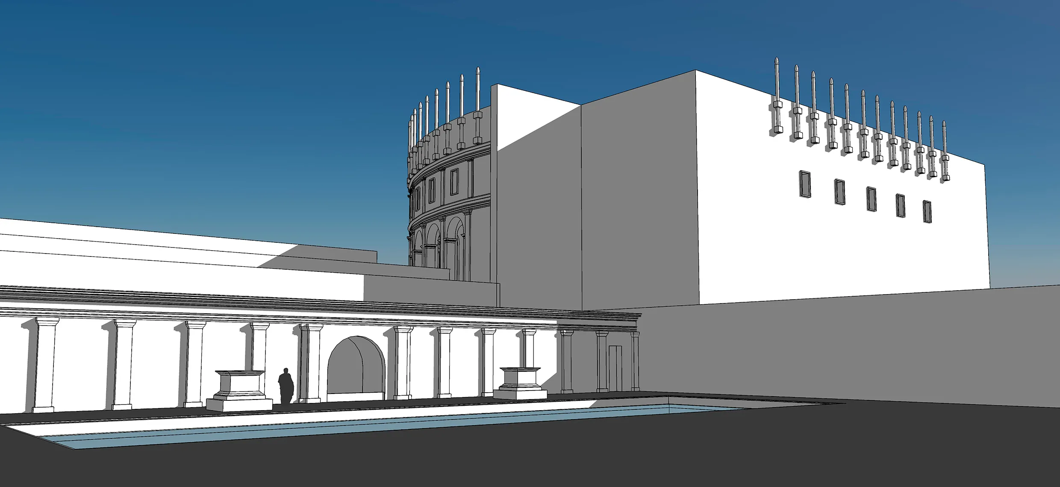
Task: Select the rightmost window on tall building
Action: [927, 211]
